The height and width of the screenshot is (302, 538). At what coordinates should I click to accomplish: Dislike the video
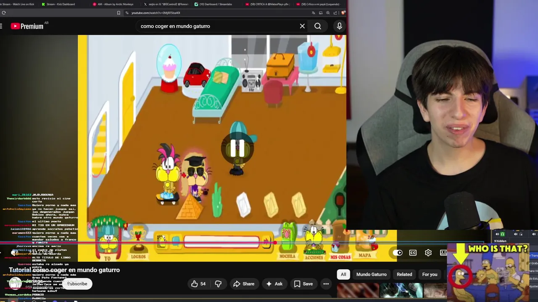pyautogui.click(x=218, y=284)
